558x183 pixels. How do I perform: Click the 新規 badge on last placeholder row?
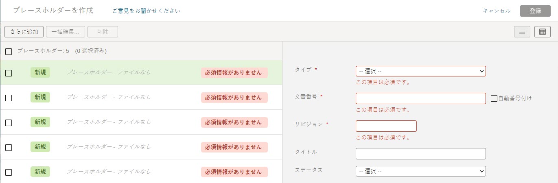40,172
